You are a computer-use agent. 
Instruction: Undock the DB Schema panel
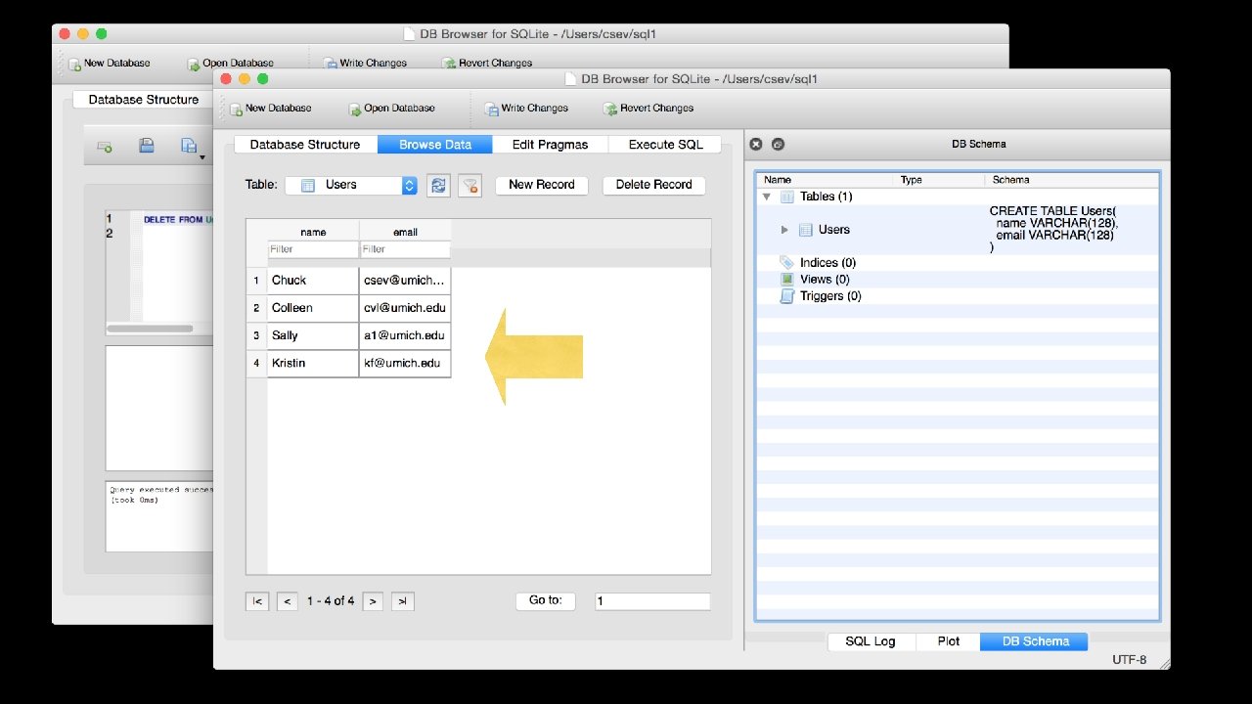(x=778, y=144)
